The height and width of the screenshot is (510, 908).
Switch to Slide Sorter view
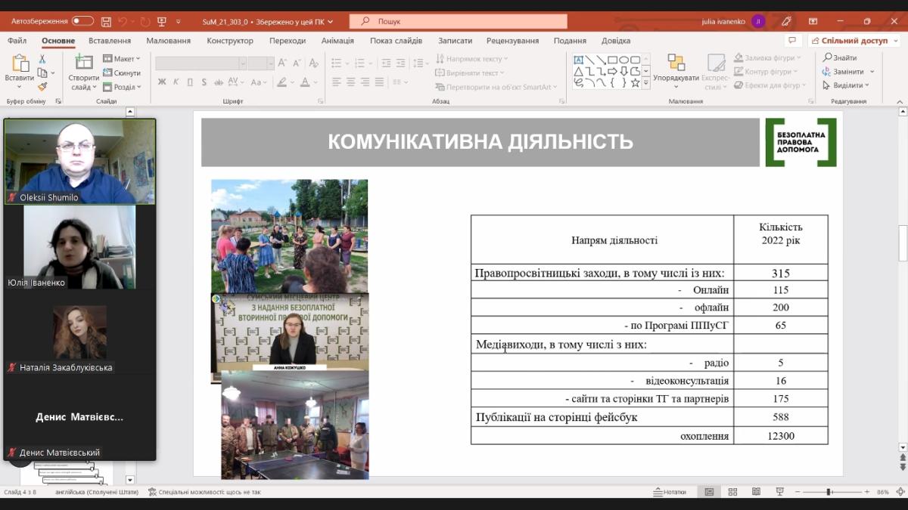pos(732,492)
